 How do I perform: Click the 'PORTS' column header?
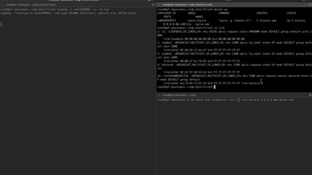click(x=167, y=17)
